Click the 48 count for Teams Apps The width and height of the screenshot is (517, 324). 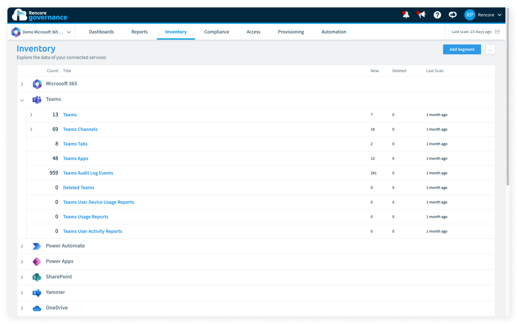pos(55,158)
